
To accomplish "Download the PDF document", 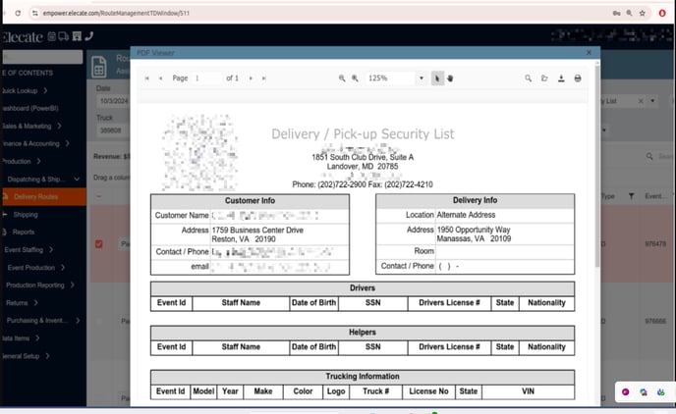I will tap(560, 78).
